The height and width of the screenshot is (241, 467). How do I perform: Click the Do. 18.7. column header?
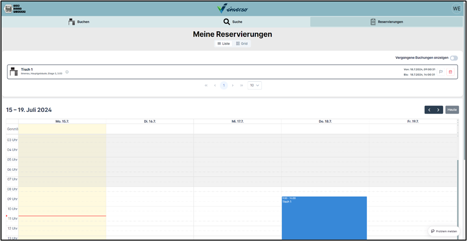(325, 122)
